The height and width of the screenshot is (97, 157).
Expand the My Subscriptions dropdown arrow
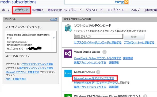pyautogui.click(x=54, y=38)
